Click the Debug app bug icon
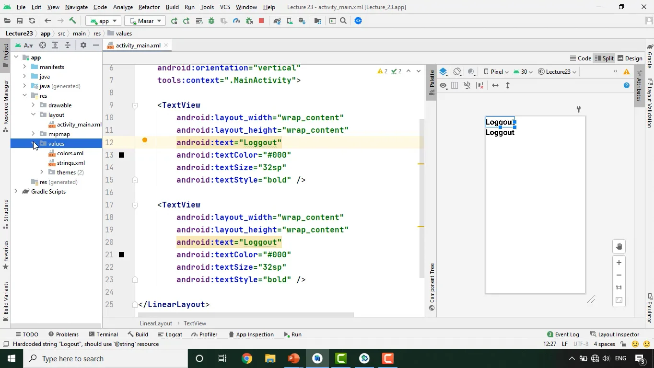 (x=211, y=21)
